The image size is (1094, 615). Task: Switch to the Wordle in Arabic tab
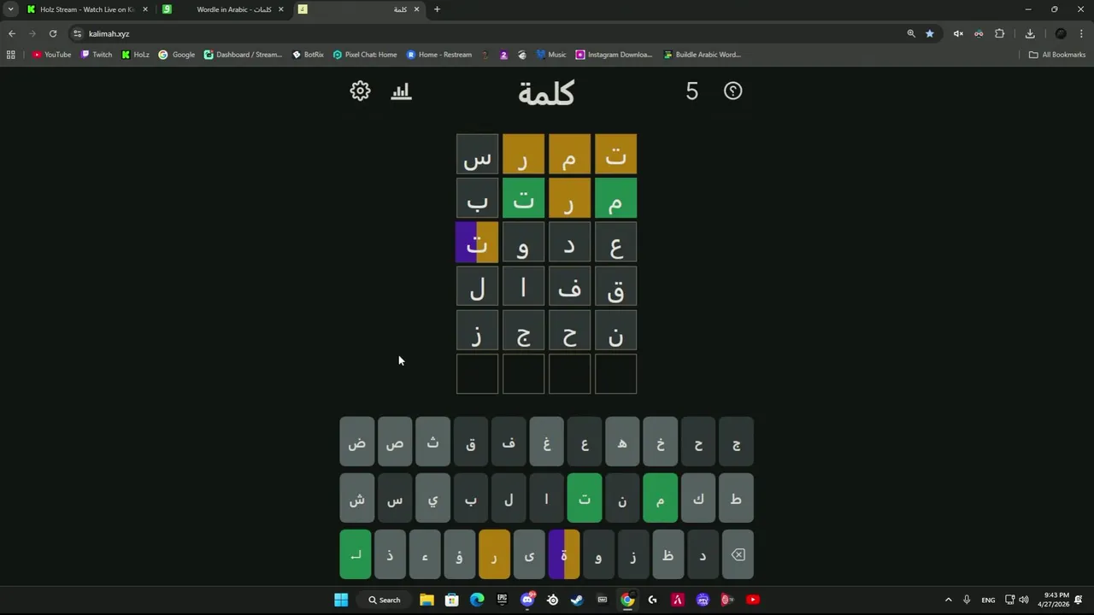pos(224,9)
